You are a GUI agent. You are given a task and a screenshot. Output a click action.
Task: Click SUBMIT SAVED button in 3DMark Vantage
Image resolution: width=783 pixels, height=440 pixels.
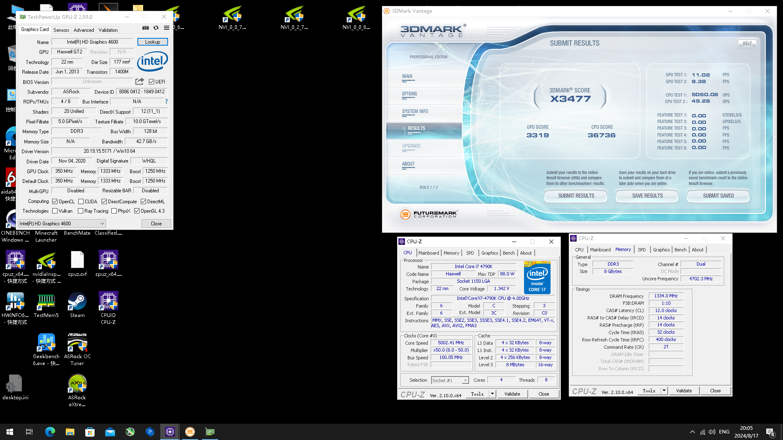pos(718,196)
